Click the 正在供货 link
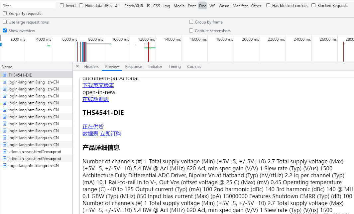 [93, 127]
